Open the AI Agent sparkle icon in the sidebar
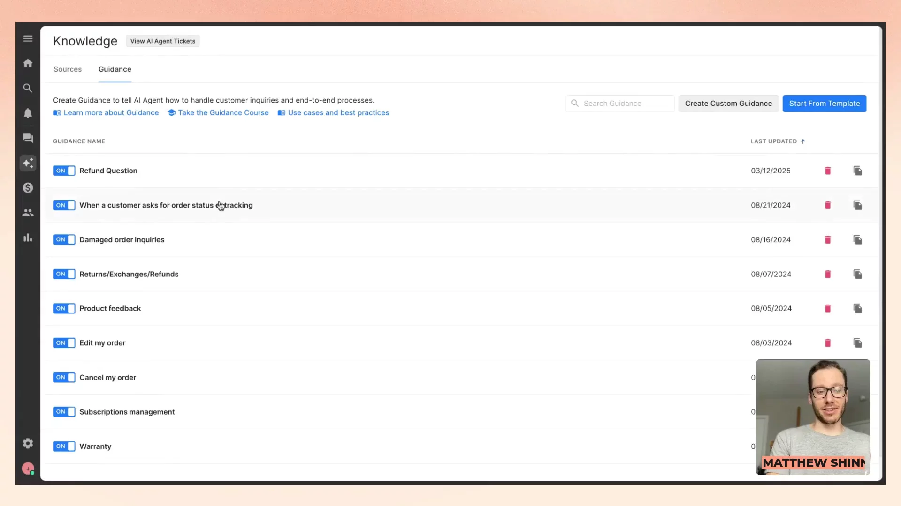Viewport: 901px width, 506px height. [x=28, y=163]
